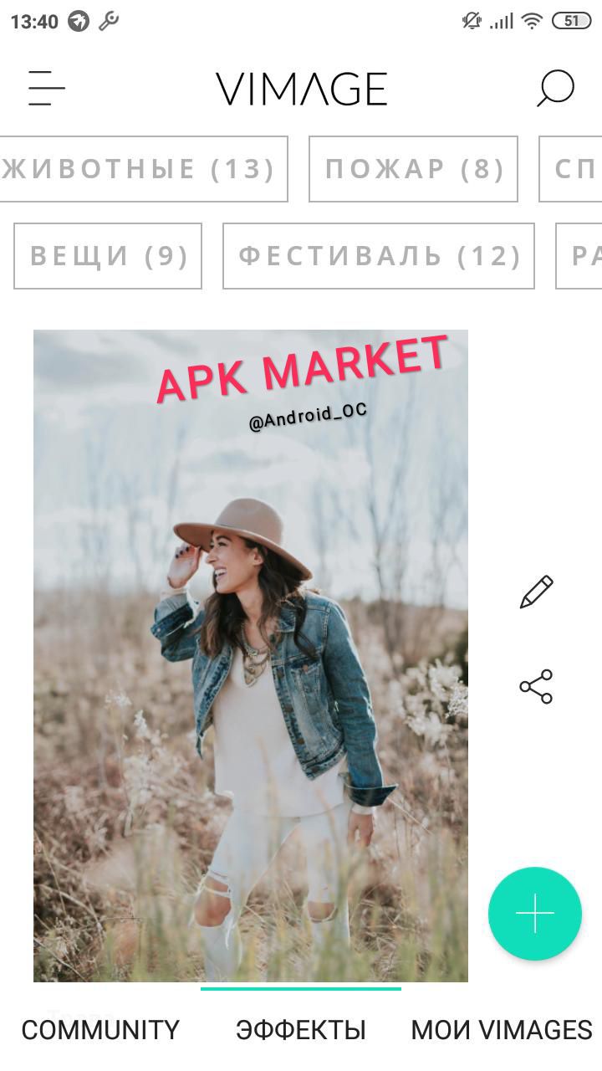602x1071 pixels.
Task: Tap the muted notifications status icon
Action: pos(472,21)
